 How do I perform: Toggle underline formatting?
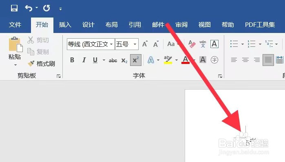click(95, 60)
